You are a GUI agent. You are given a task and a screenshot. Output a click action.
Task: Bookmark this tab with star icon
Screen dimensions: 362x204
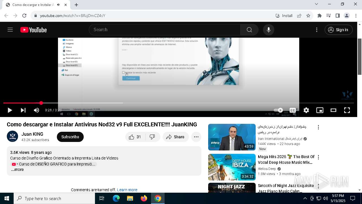[308, 16]
